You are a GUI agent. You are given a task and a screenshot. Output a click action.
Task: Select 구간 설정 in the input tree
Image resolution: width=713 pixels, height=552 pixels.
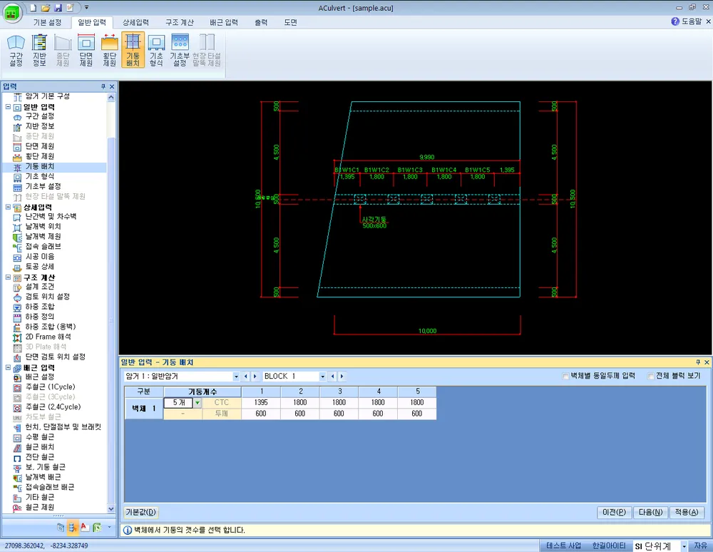[39, 116]
